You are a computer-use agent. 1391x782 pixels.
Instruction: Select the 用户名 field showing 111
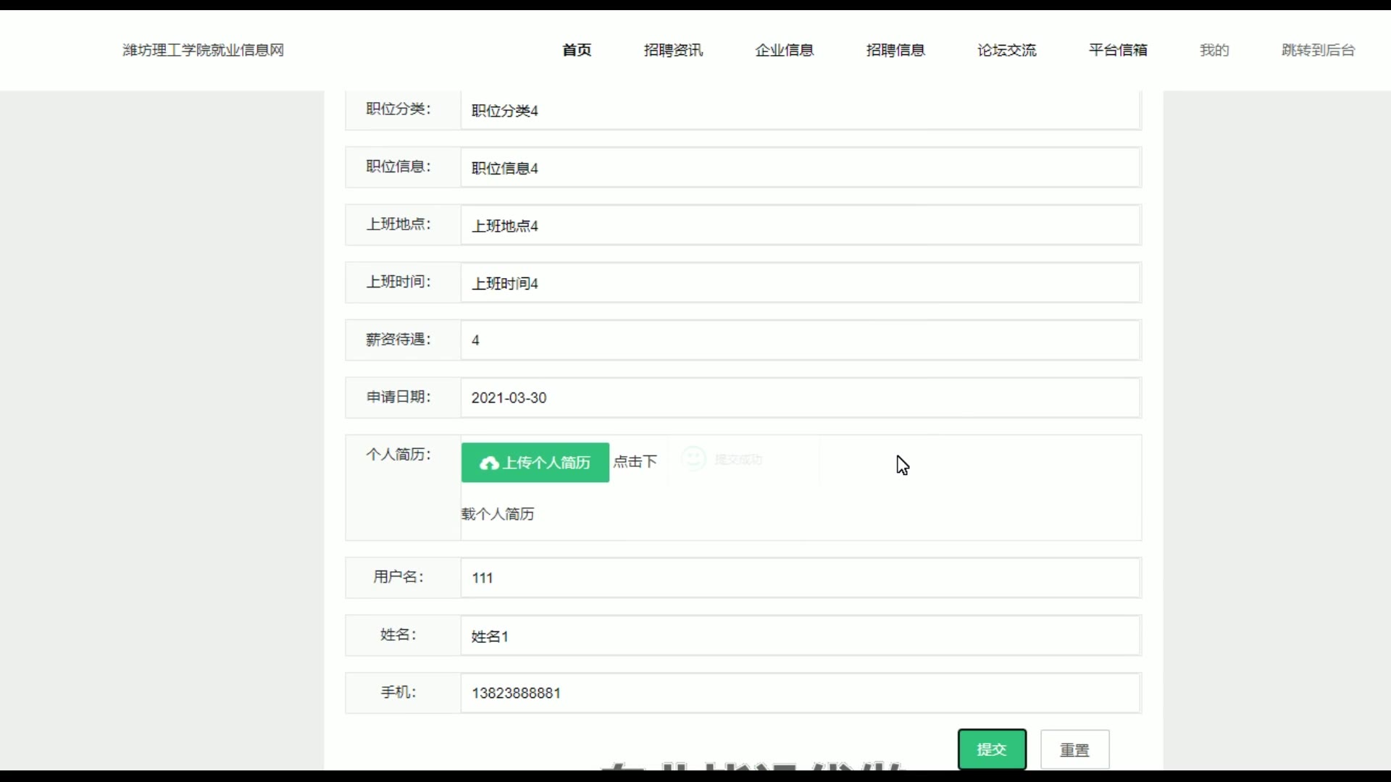tap(800, 578)
